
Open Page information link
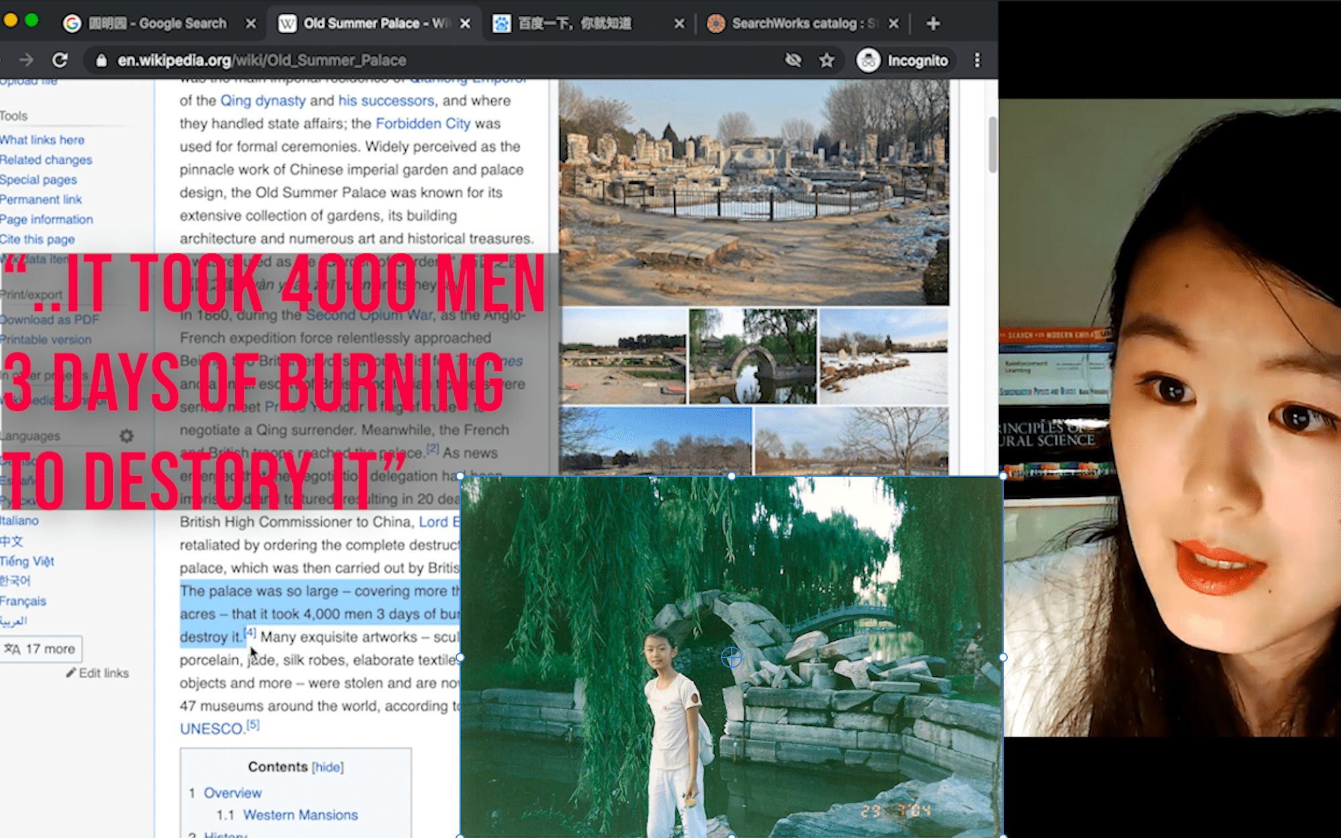pos(46,219)
